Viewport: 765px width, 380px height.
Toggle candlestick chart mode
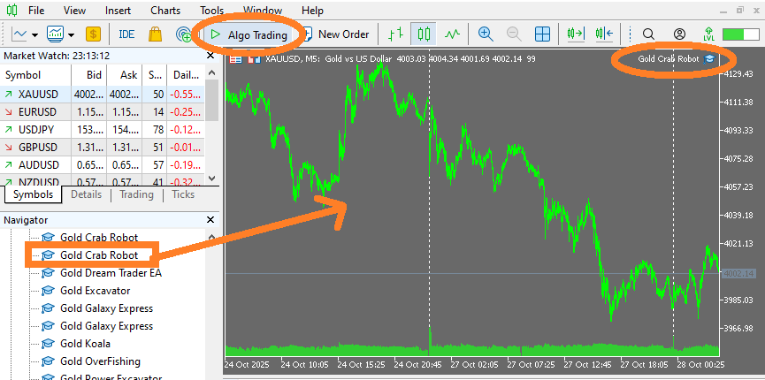(x=425, y=34)
